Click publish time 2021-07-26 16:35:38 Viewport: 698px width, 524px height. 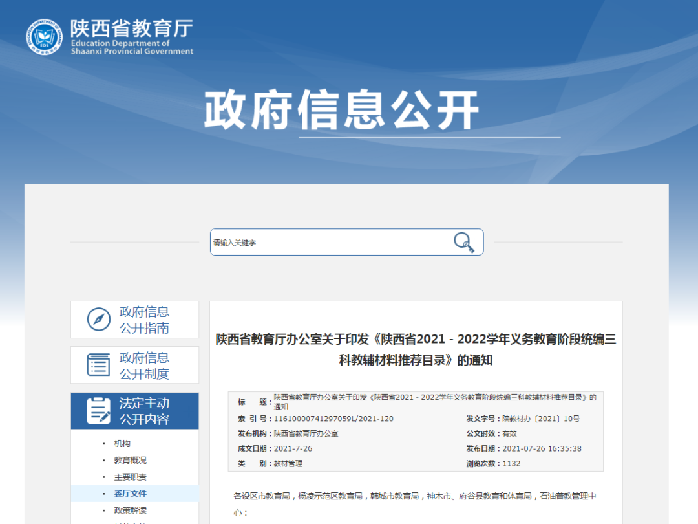click(542, 449)
